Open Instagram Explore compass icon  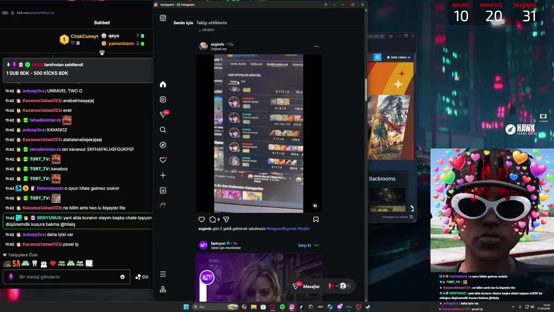(x=163, y=145)
